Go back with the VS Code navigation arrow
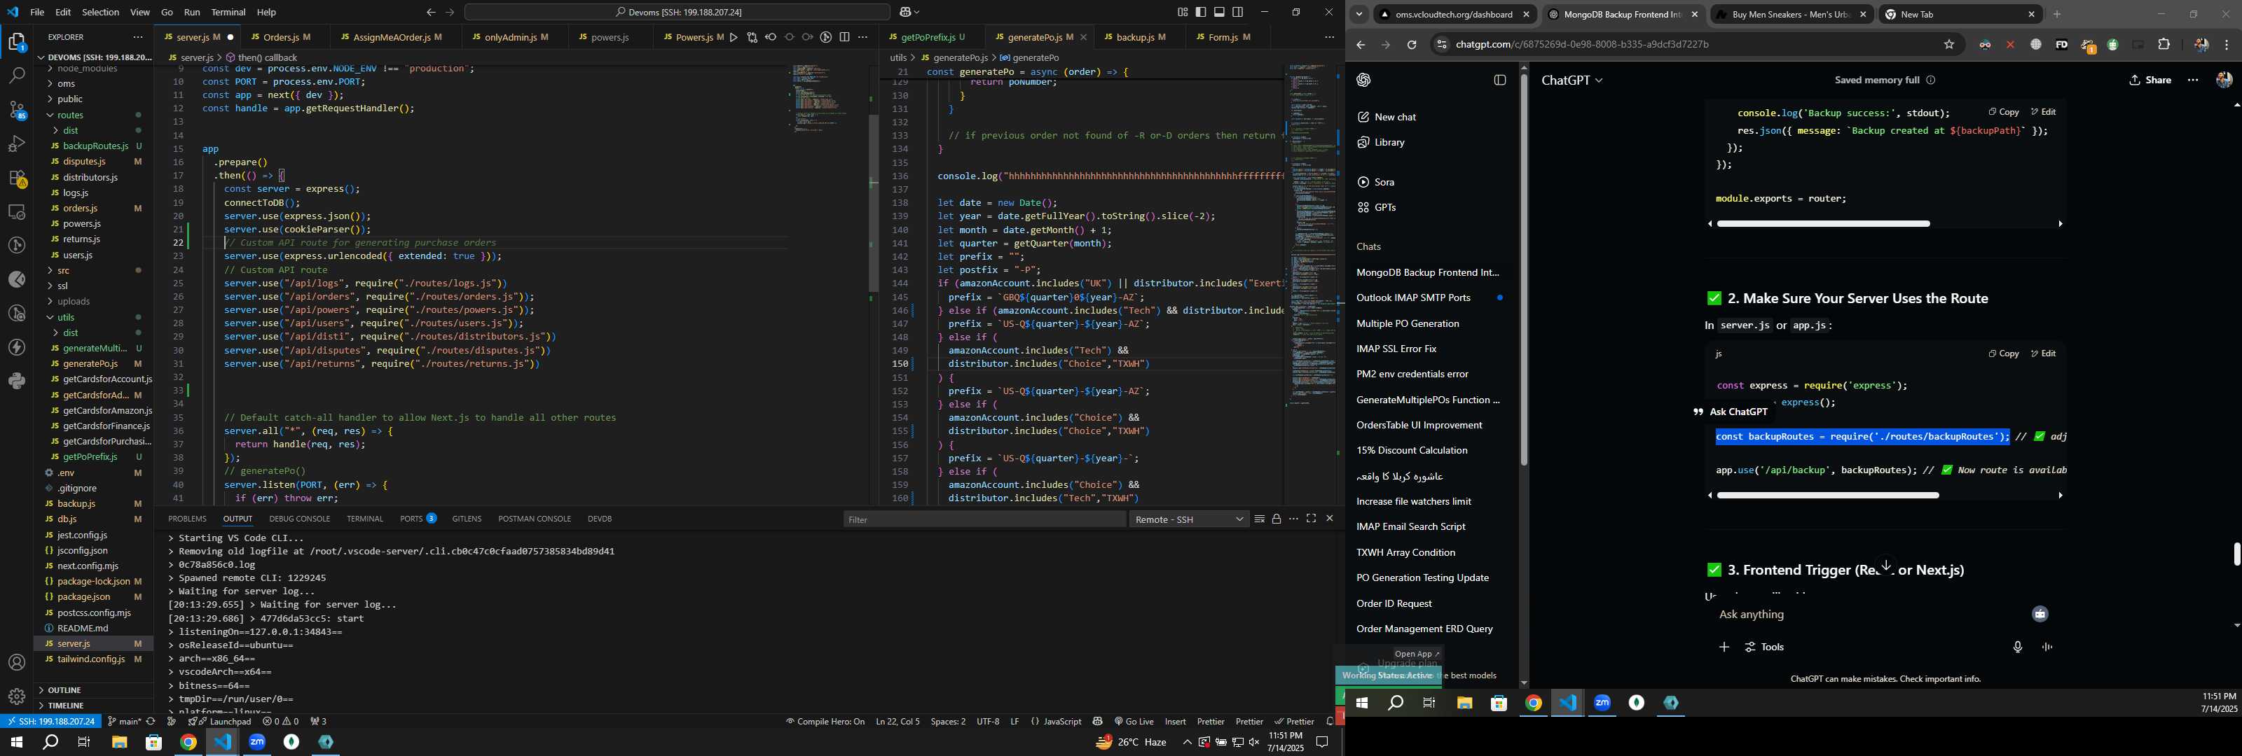The width and height of the screenshot is (2242, 756). click(x=431, y=12)
